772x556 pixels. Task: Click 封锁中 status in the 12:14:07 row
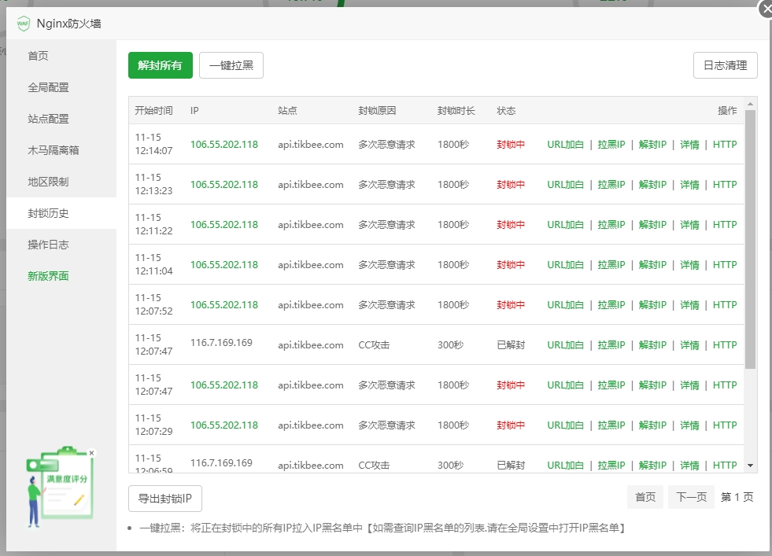point(511,145)
